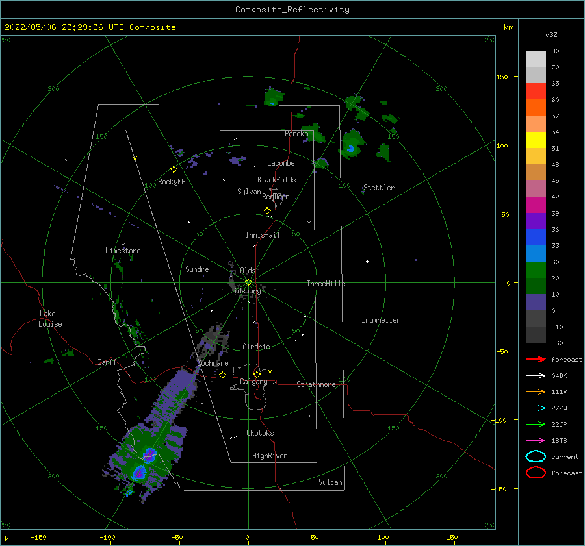Image resolution: width=585 pixels, height=546 pixels.
Task: Click the Ponoka city label
Action: 296,134
